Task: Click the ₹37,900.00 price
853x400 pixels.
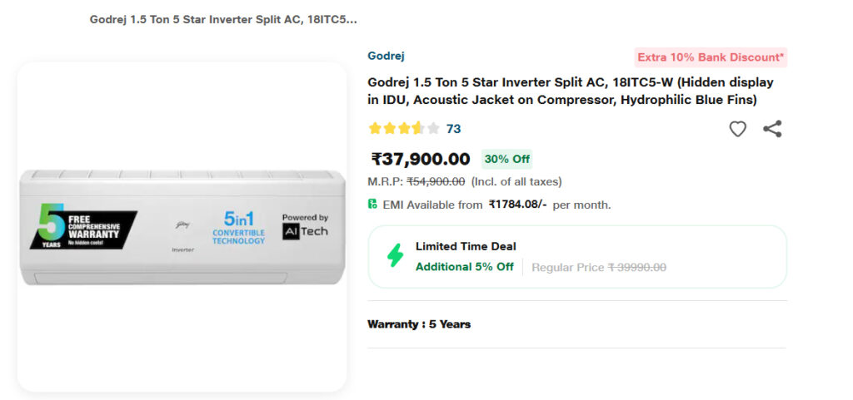Action: pyautogui.click(x=421, y=159)
